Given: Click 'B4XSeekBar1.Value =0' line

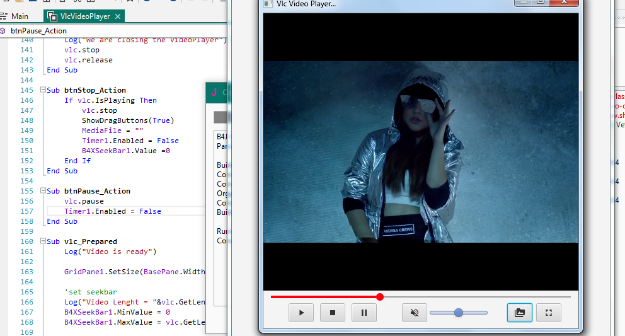Looking at the screenshot, I should tap(126, 151).
